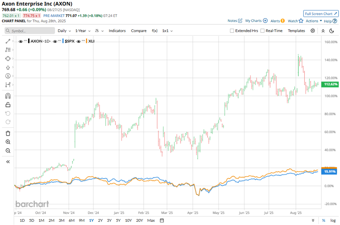This screenshot has width=340, height=225.
Task: Collapse the toolbar with double chevron
Action: point(323,31)
